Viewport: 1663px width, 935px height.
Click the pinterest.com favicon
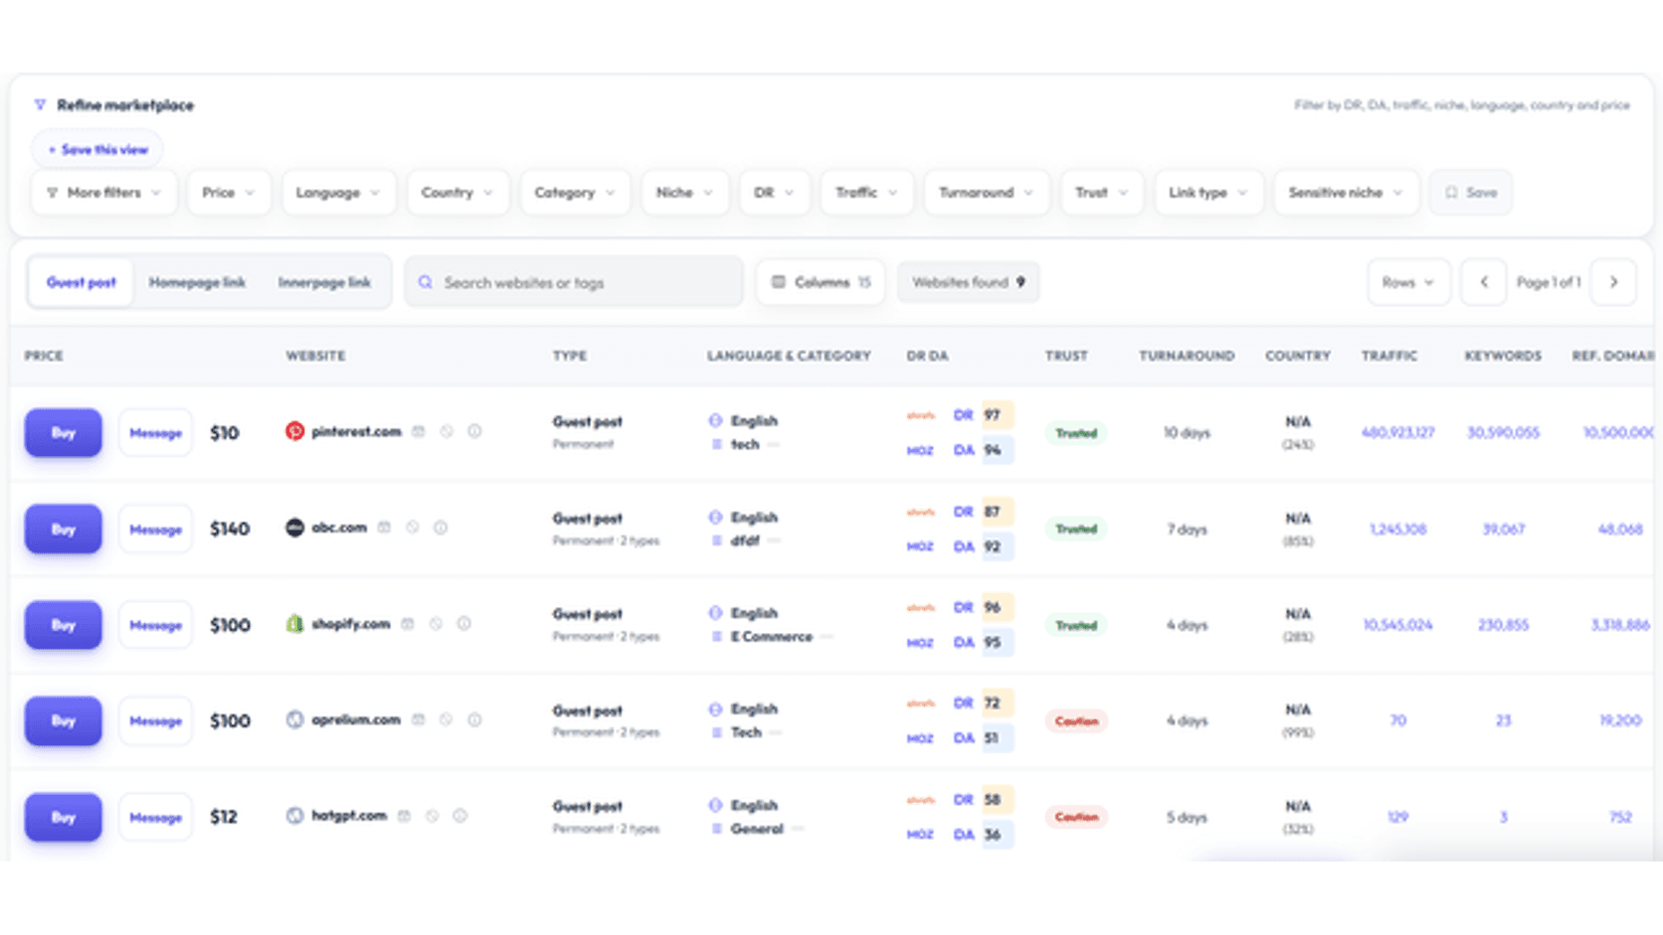(294, 431)
